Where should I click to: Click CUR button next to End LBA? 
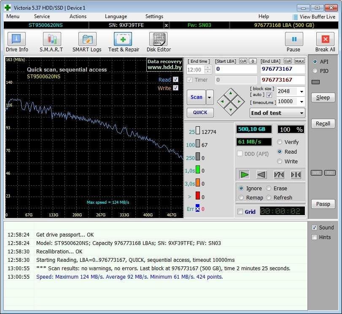coord(288,61)
